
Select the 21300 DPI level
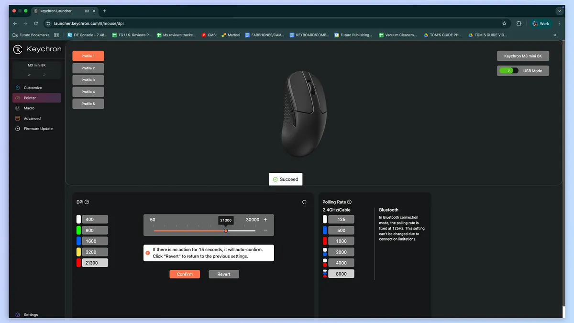[x=95, y=263]
